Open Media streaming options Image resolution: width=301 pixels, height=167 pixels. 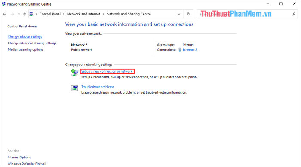pos(25,49)
